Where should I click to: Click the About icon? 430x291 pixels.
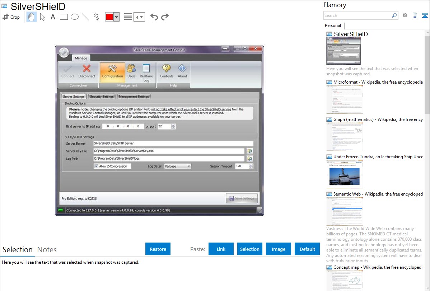[x=182, y=71]
